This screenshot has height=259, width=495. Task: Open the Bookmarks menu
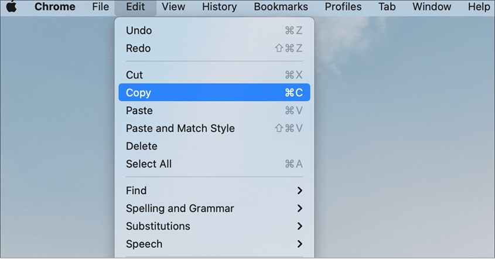tap(281, 6)
